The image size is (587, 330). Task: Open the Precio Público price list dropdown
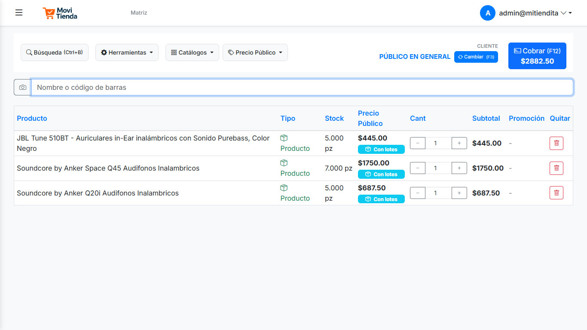pos(255,52)
